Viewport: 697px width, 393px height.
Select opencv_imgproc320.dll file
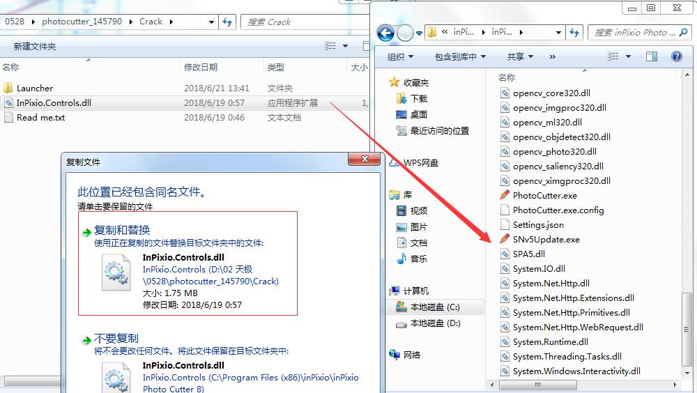[559, 107]
